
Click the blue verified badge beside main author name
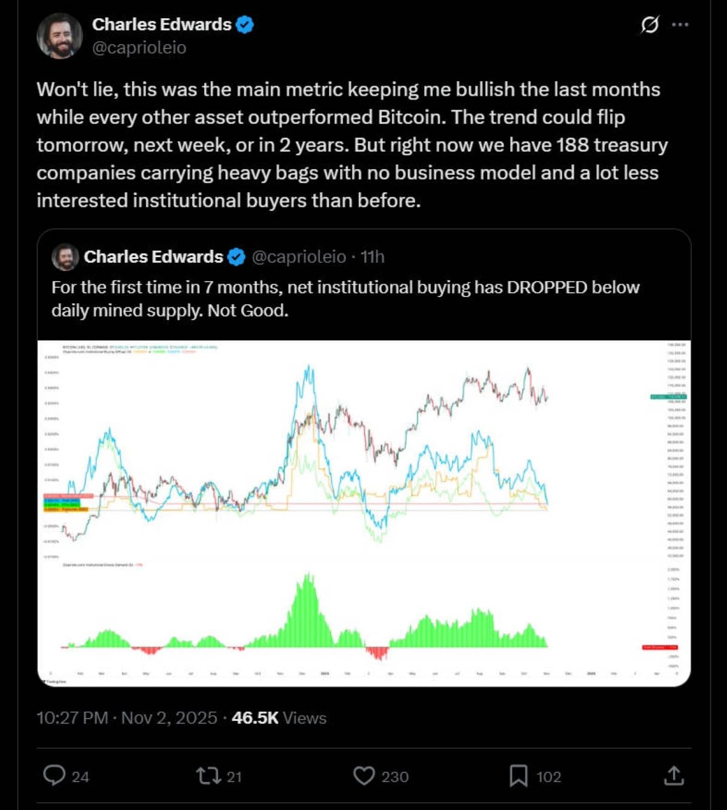click(245, 25)
